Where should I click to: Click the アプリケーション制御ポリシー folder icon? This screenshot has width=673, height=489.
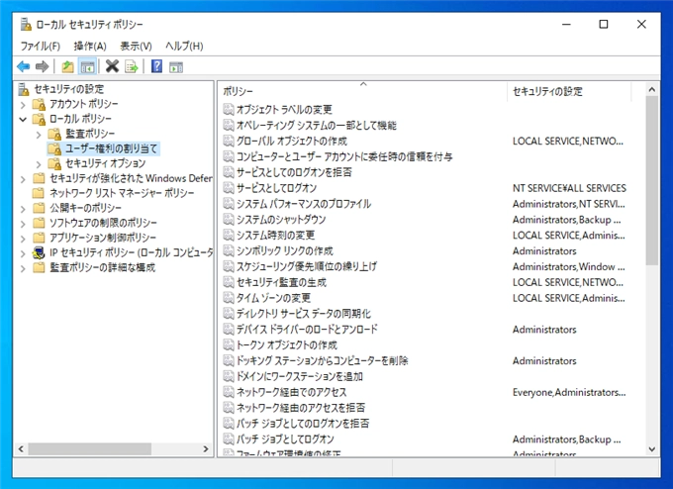pyautogui.click(x=39, y=238)
